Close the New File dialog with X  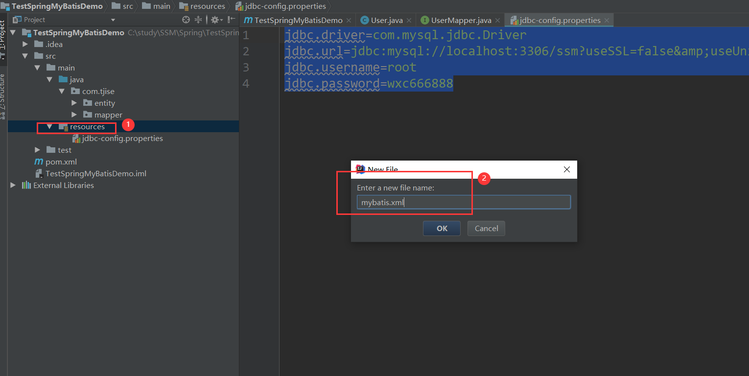[x=567, y=169]
